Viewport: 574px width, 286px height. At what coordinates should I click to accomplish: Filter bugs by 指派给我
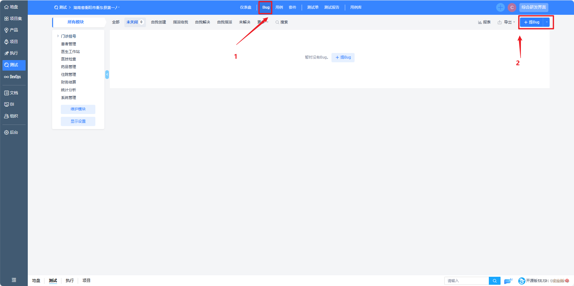pyautogui.click(x=181, y=22)
